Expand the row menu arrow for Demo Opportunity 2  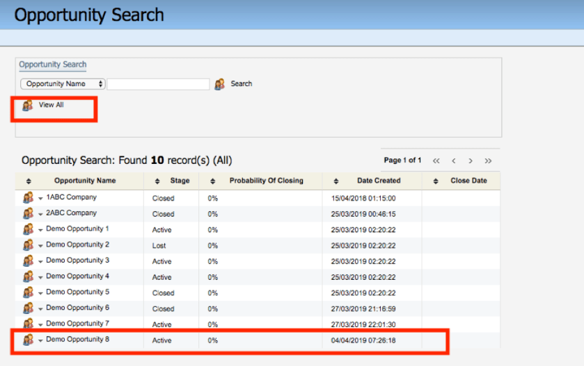(40, 246)
